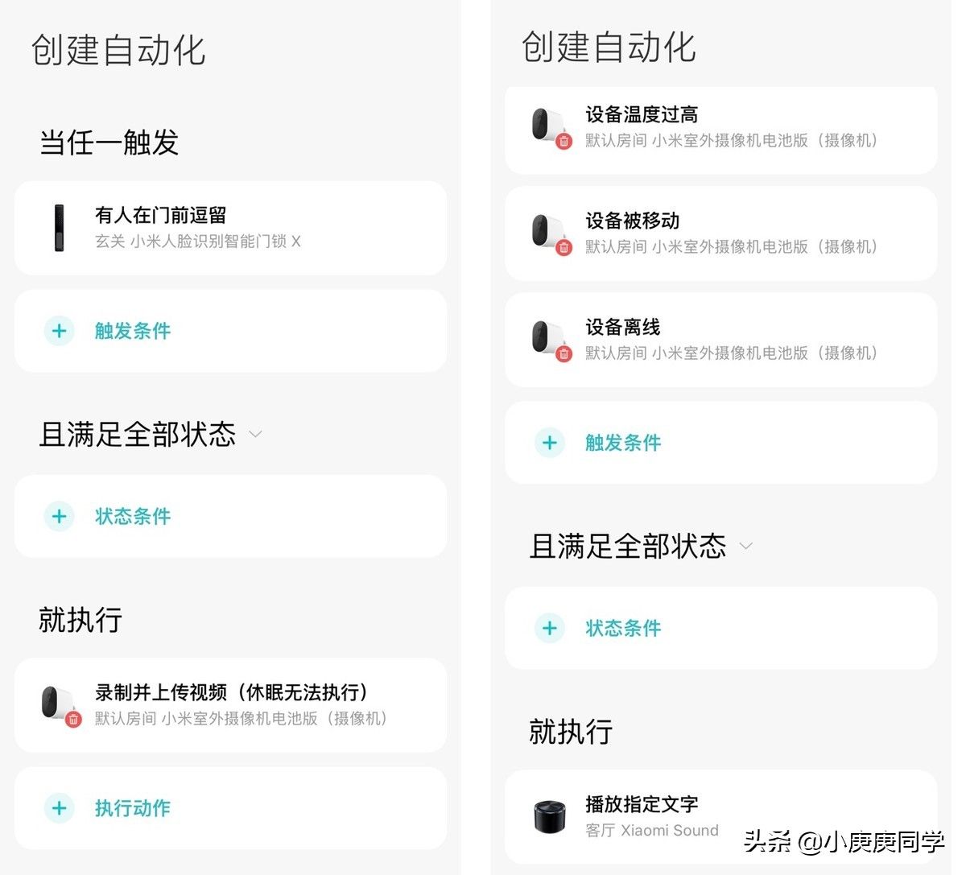Click the trash badge on 设备温度过高 camera
Image resolution: width=966 pixels, height=875 pixels.
click(563, 142)
